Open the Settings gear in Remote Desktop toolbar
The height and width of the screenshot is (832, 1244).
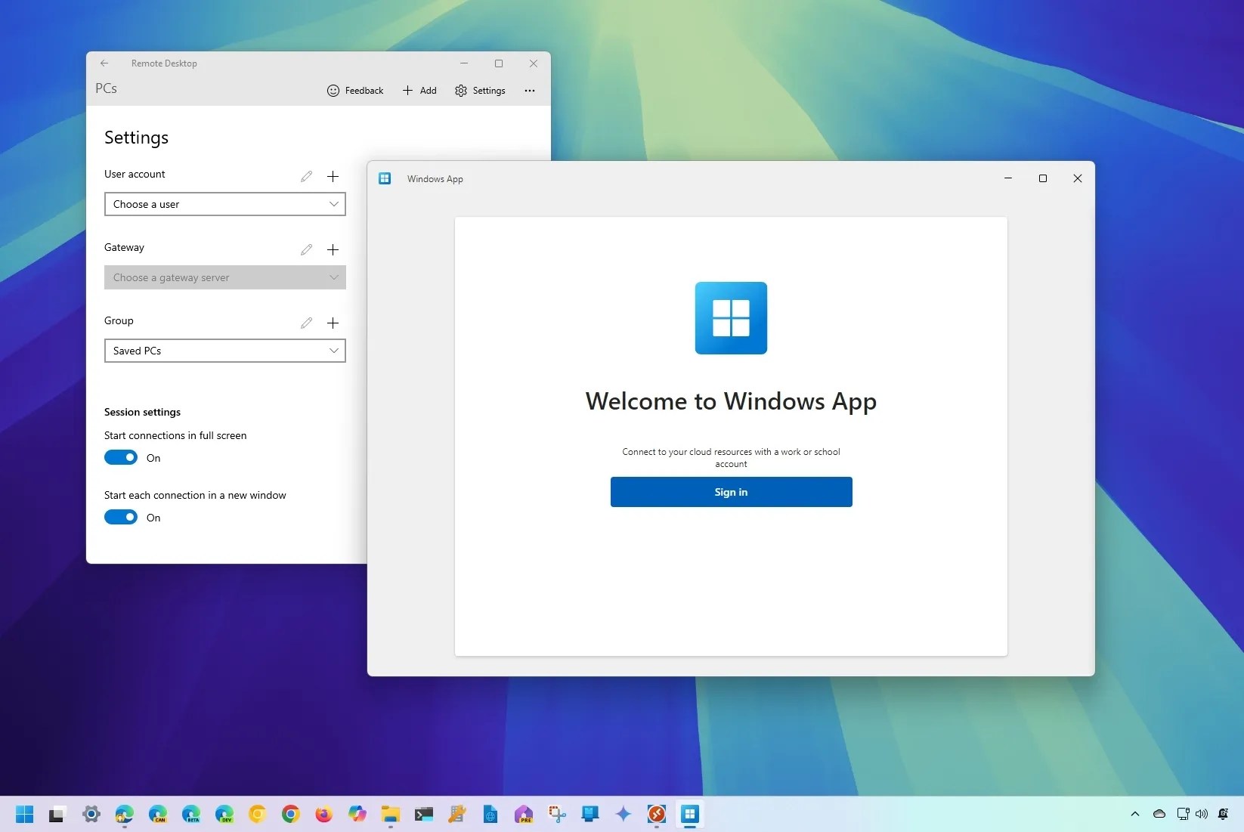pyautogui.click(x=461, y=91)
